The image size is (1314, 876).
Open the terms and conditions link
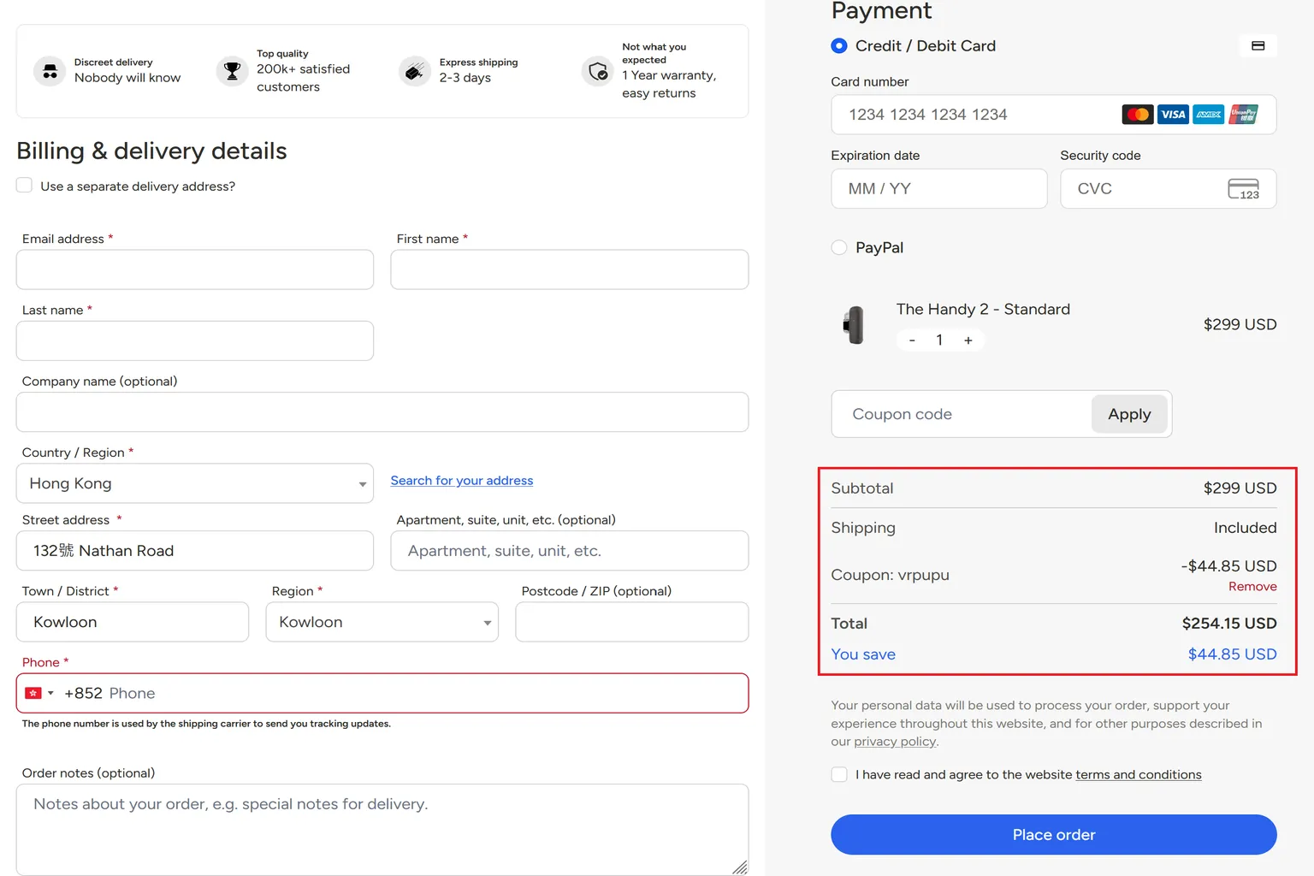tap(1139, 775)
